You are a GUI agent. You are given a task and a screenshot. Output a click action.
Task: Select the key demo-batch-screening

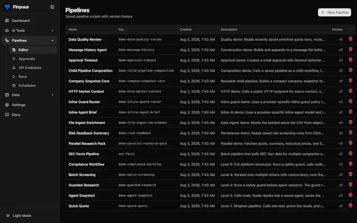tap(136, 175)
